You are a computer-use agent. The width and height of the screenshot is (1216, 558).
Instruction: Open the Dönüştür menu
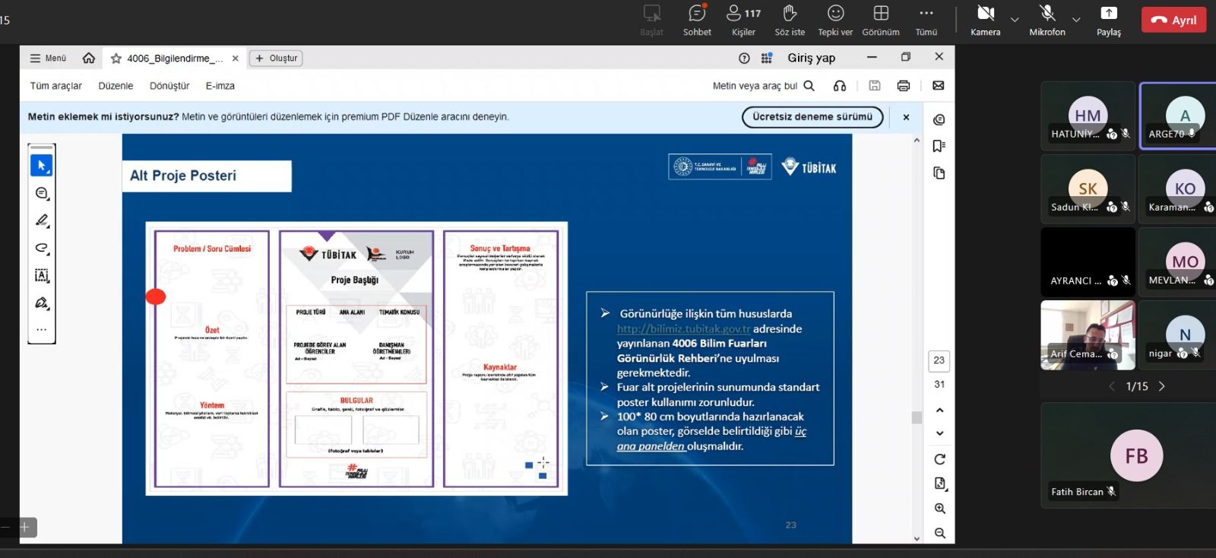169,86
